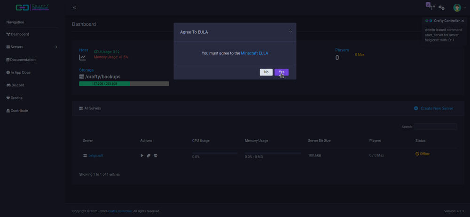Open Documentation from the sidebar
Image resolution: width=470 pixels, height=217 pixels.
tap(21, 60)
